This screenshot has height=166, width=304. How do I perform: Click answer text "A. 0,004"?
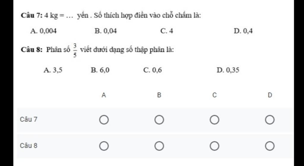coord(43,31)
